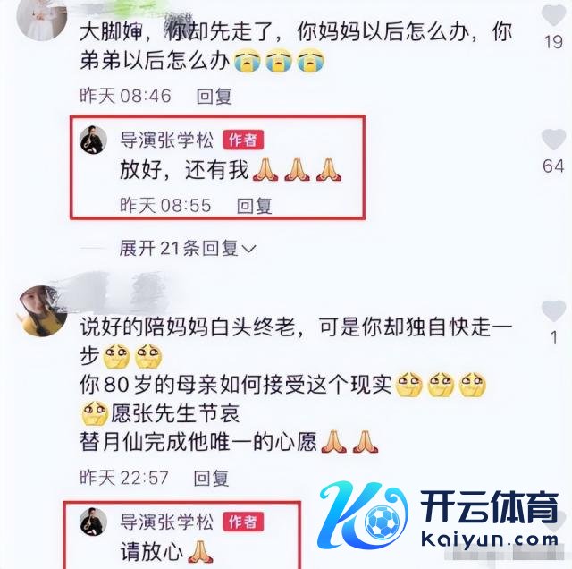Open 导演张学松 username in first reply

click(167, 140)
